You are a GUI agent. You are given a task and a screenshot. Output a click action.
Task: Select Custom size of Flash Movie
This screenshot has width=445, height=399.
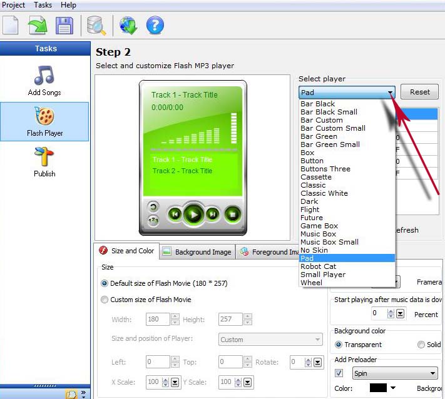coord(105,300)
